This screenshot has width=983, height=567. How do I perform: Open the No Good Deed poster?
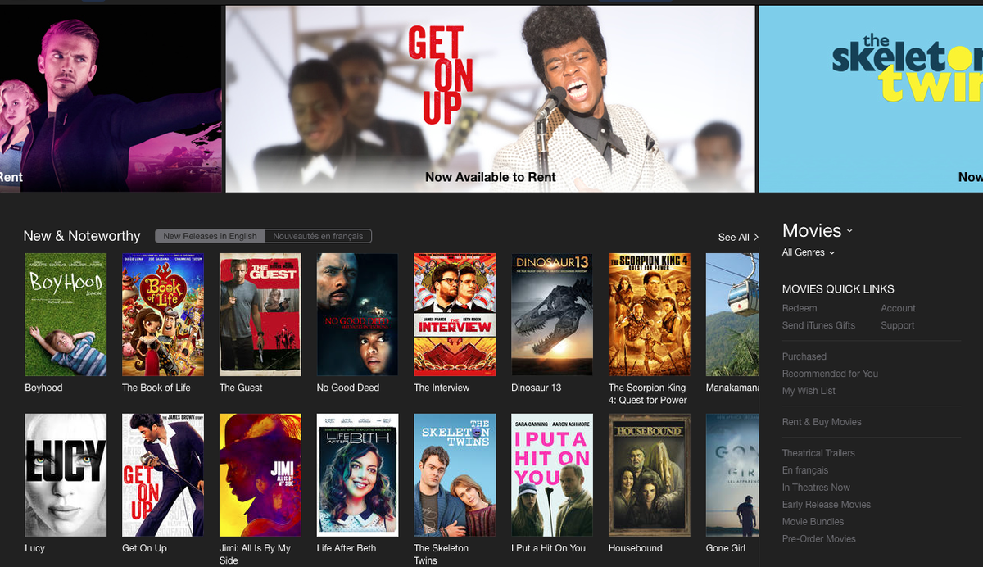pos(357,315)
